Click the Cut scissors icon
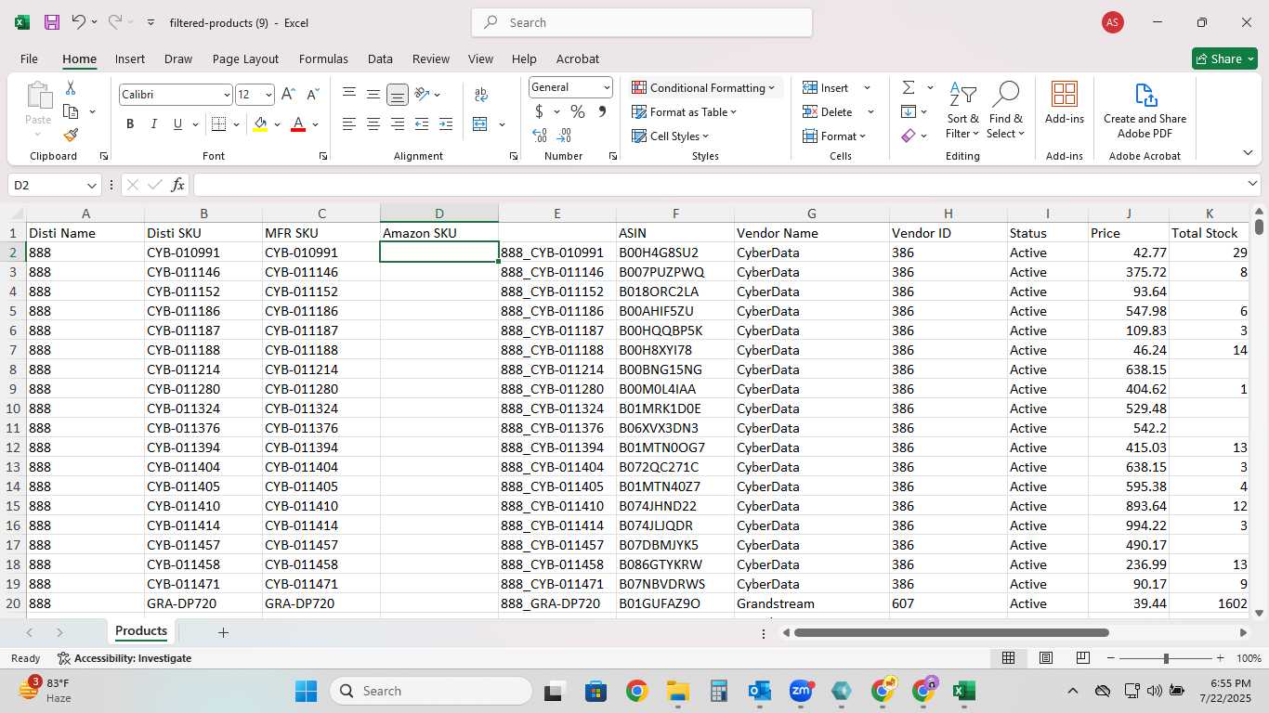The image size is (1269, 713). point(71,88)
